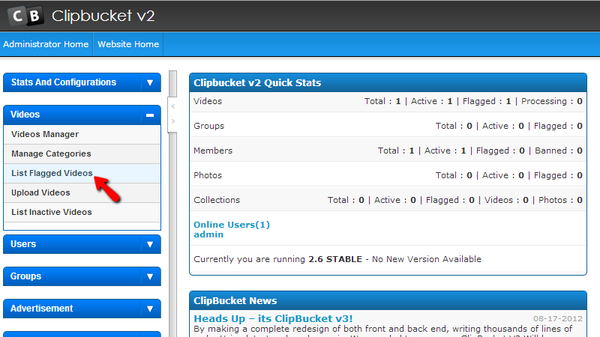Screen dimensions: 600x337
Task: Click the ClipBucket News heading
Action: (235, 301)
